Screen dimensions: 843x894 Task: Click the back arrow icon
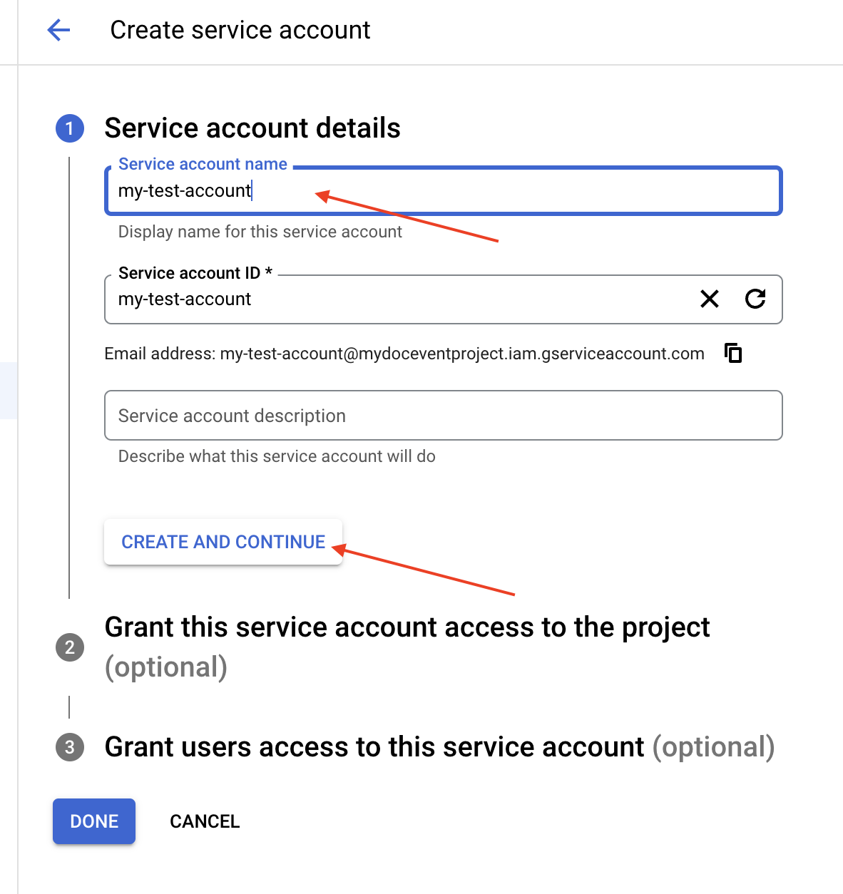pos(58,30)
